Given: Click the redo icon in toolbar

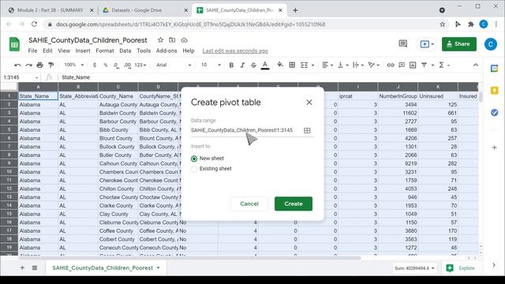Looking at the screenshot, I should (28, 65).
